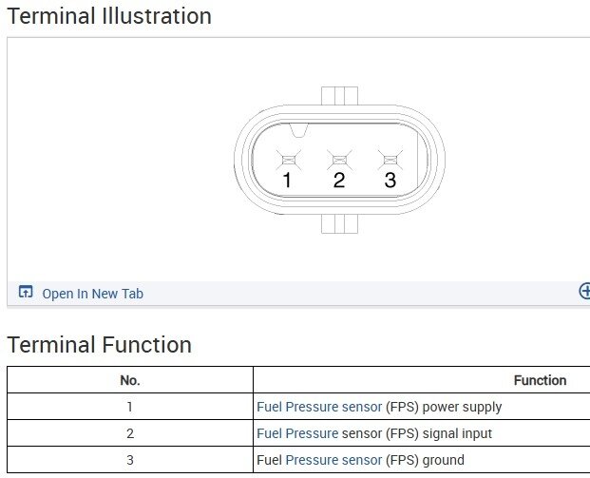The width and height of the screenshot is (590, 478).
Task: Click the FPS signal input description text
Action: point(439,433)
